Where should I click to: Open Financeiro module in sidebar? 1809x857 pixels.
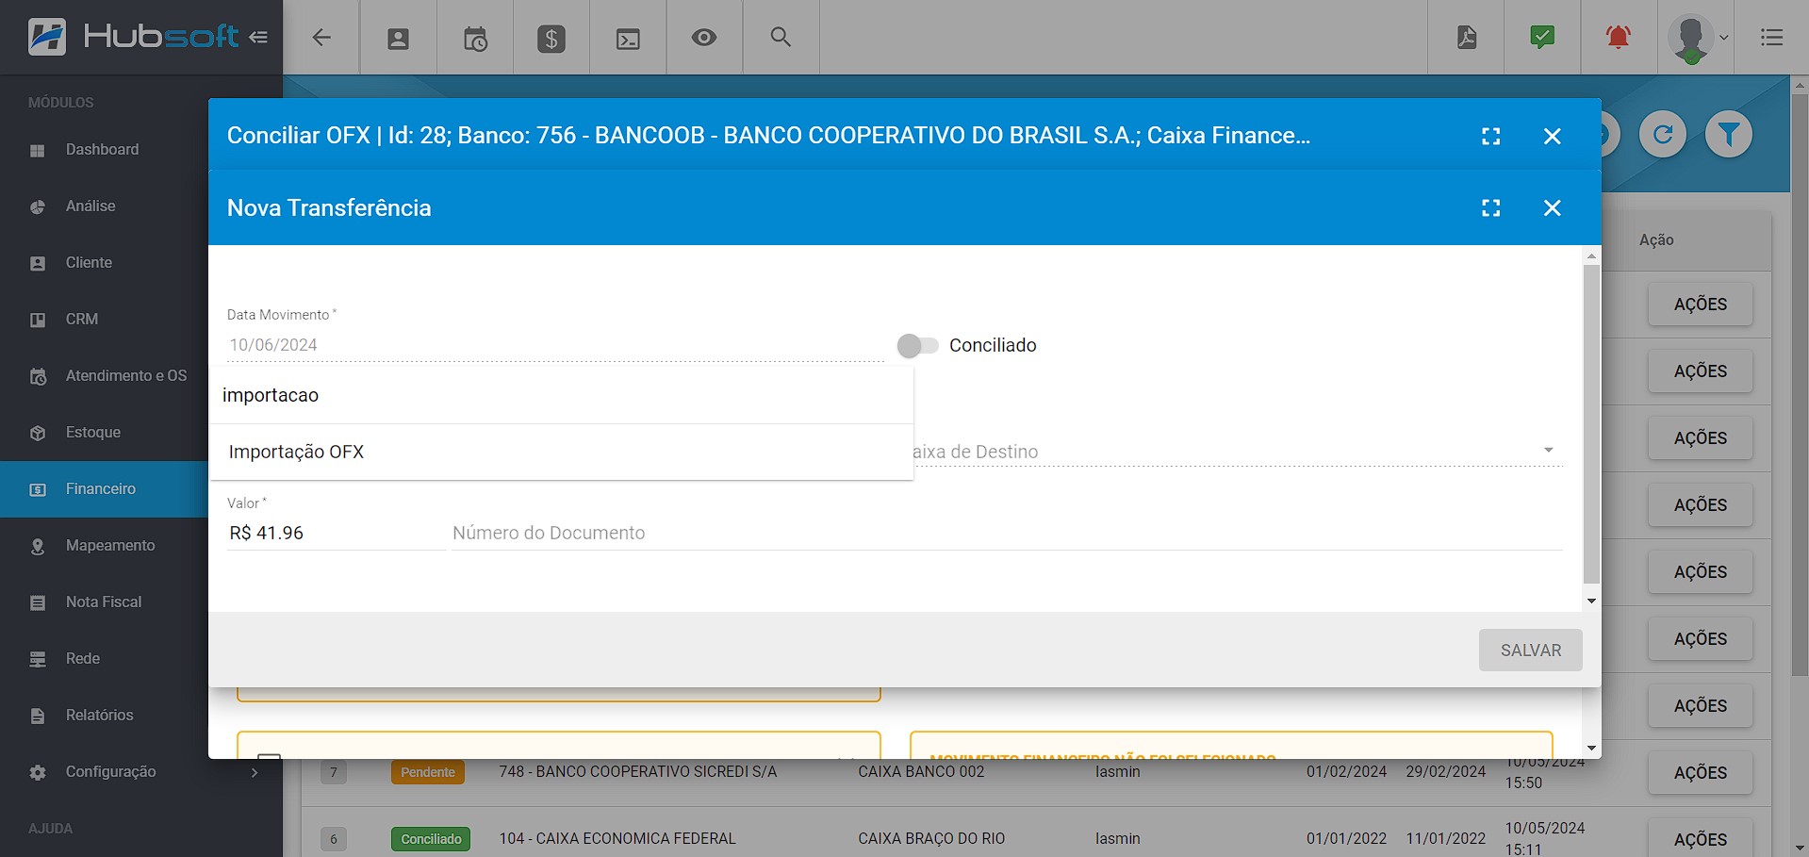pos(101,489)
